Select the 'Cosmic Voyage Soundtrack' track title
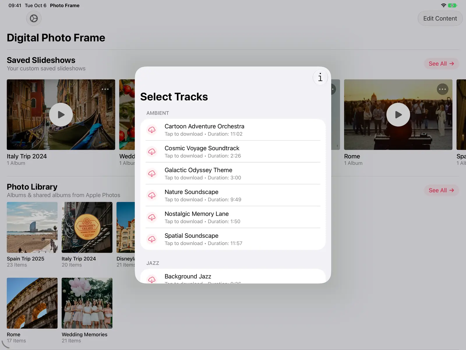This screenshot has height=350, width=466. tap(202, 148)
